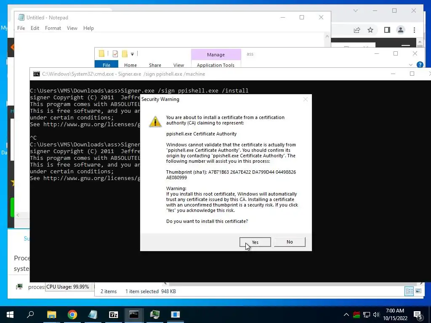Open notification center icon
Image resolution: width=431 pixels, height=323 pixels.
point(418,315)
